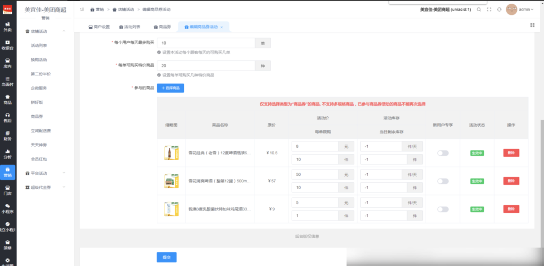
Task: Open 立减配送费 in the side menu
Action: [x=41, y=130]
